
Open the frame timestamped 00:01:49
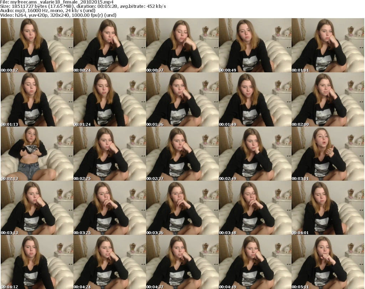point(255,99)
